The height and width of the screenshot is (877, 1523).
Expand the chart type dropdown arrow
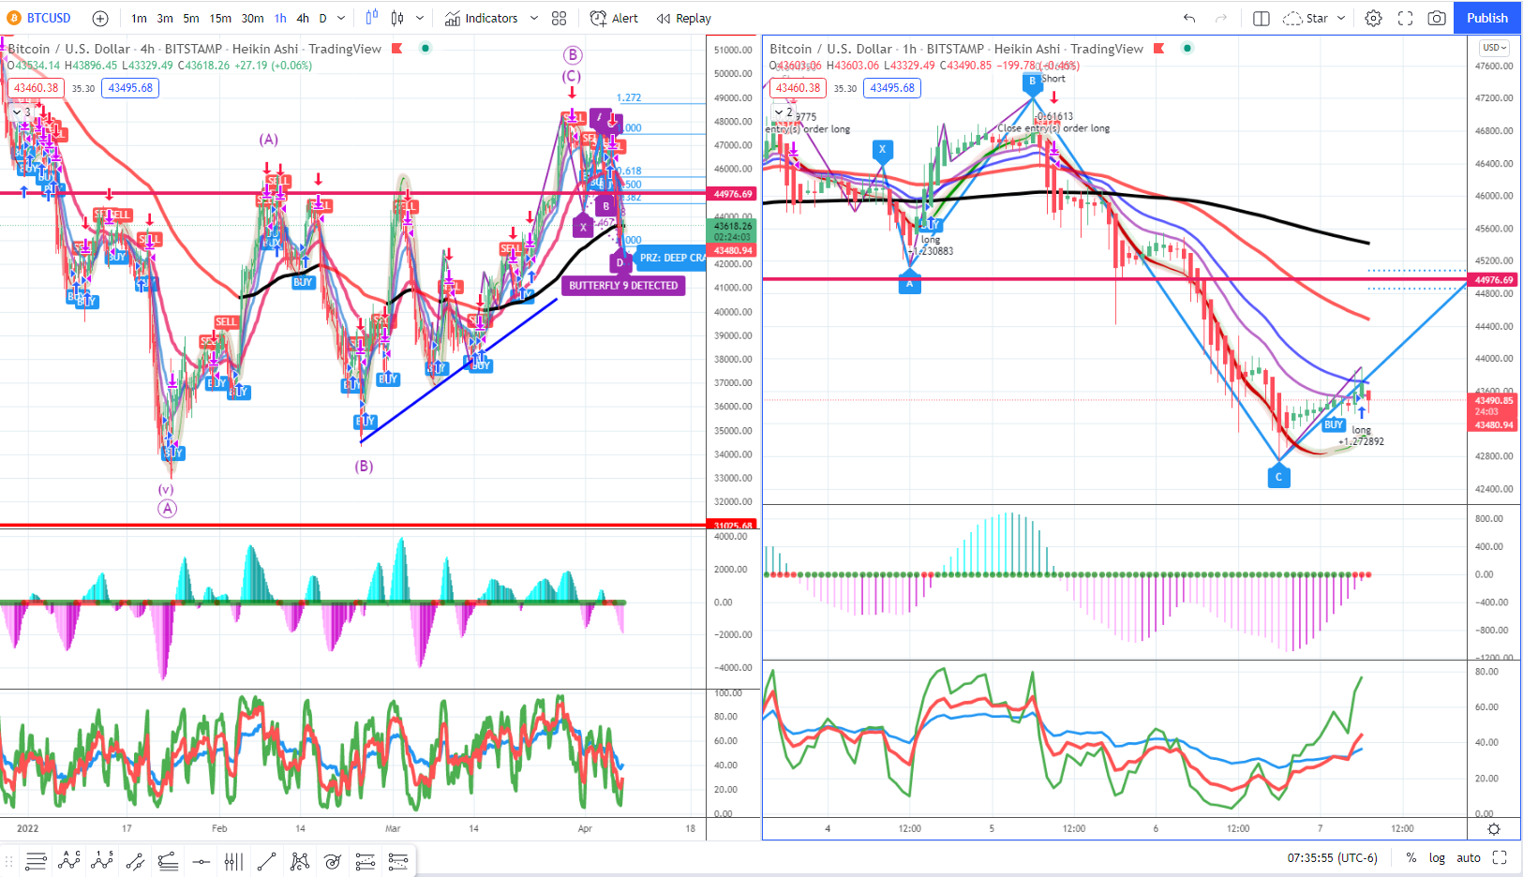(420, 18)
